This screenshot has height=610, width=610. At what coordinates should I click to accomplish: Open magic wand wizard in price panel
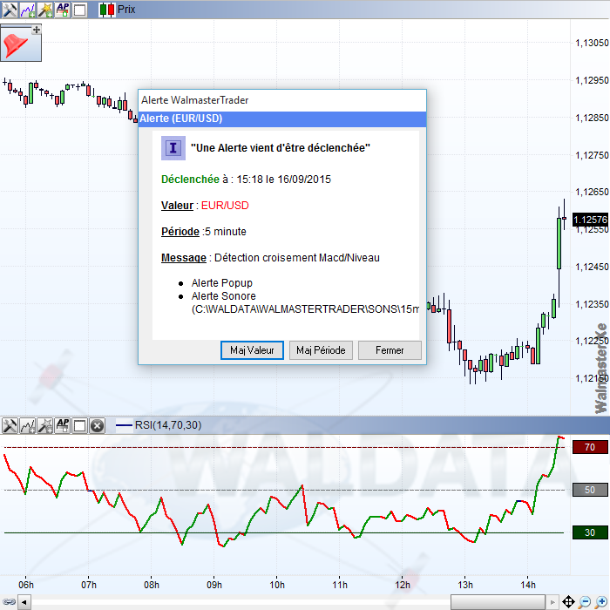(x=45, y=10)
